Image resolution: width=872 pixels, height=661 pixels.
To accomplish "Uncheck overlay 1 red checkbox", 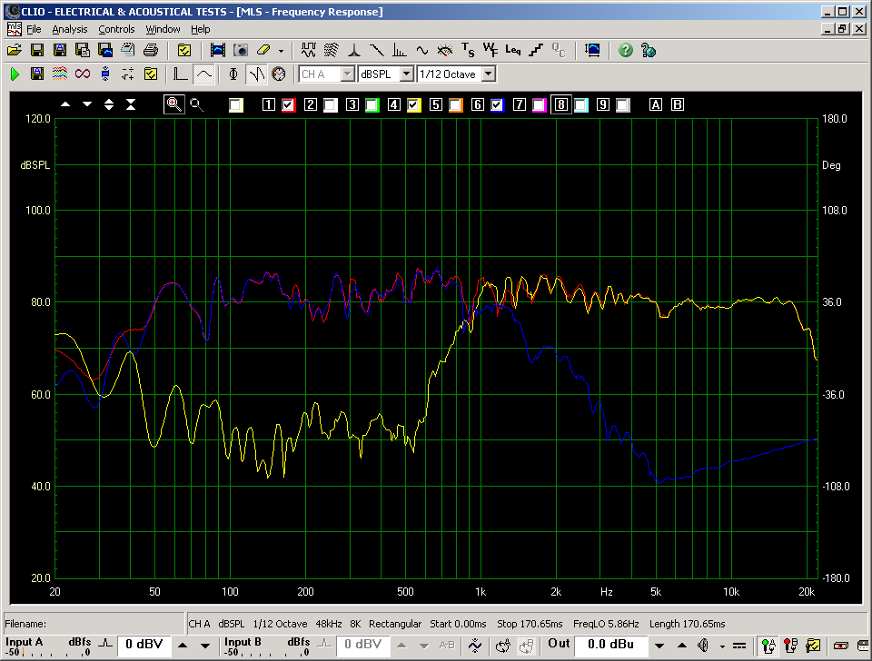I will 288,105.
